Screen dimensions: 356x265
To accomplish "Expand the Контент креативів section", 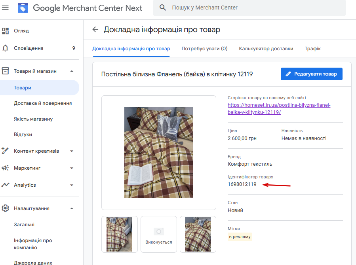I will pyautogui.click(x=72, y=151).
